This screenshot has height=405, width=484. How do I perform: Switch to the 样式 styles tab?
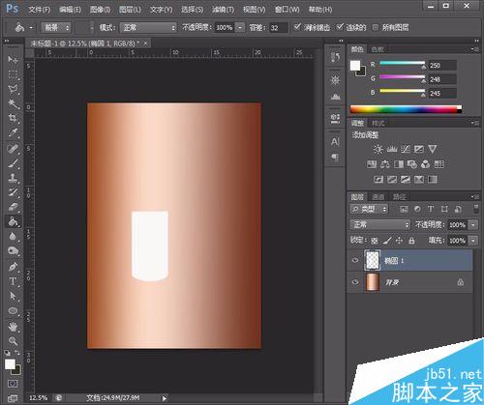tap(378, 123)
